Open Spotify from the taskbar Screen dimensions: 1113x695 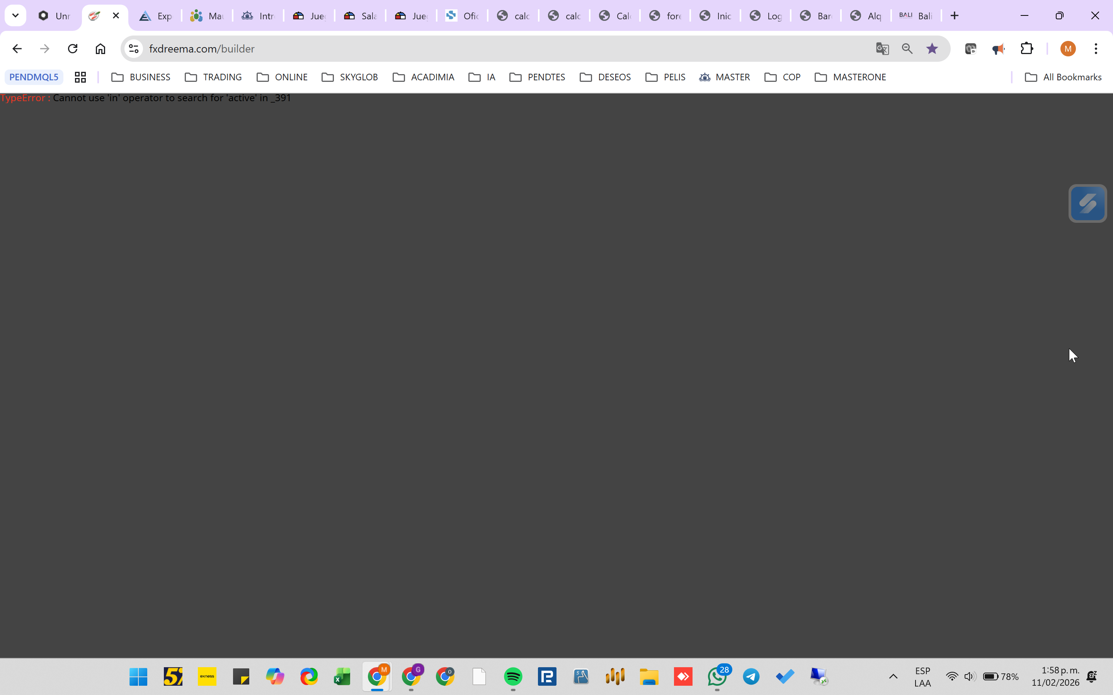click(x=513, y=676)
